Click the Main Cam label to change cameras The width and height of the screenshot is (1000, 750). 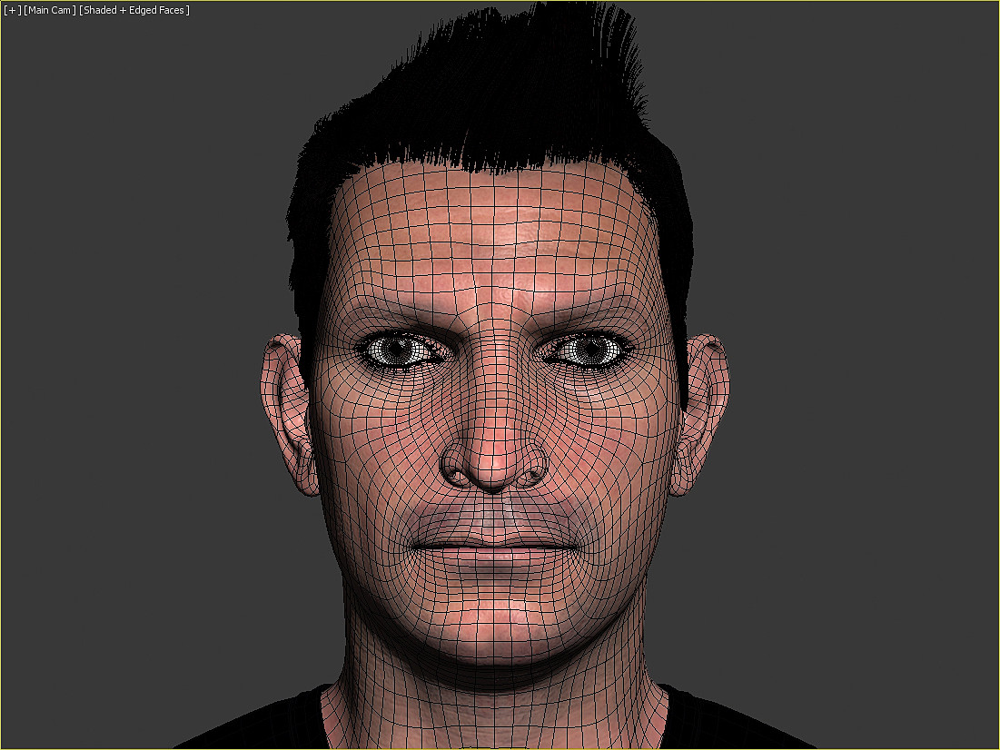[x=50, y=10]
